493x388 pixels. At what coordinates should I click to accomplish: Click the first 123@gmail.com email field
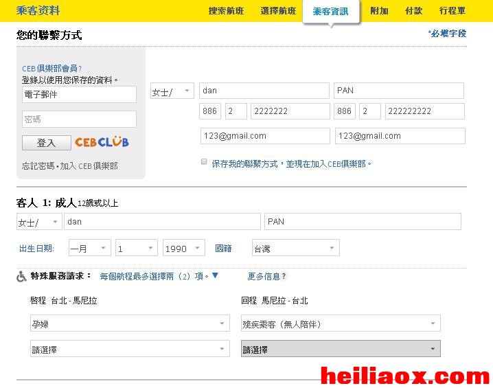(265, 136)
